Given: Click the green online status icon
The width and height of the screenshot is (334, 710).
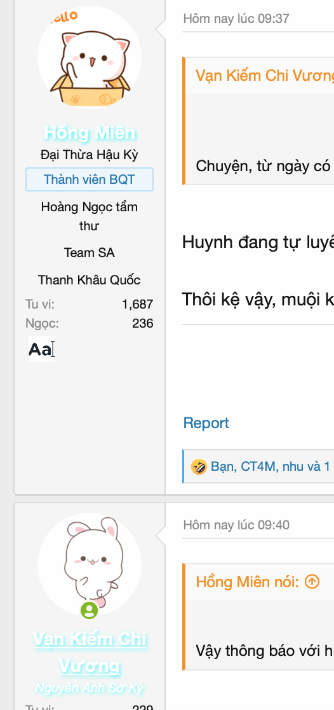Looking at the screenshot, I should [x=89, y=610].
